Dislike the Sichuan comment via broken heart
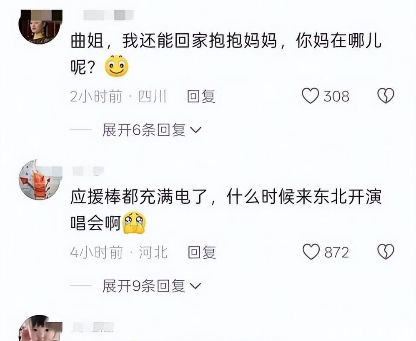This screenshot has width=416, height=341. (386, 96)
